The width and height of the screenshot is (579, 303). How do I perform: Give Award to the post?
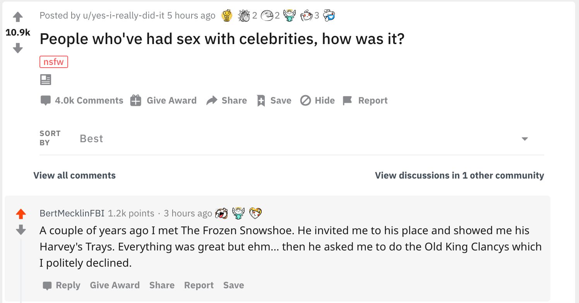click(x=163, y=100)
